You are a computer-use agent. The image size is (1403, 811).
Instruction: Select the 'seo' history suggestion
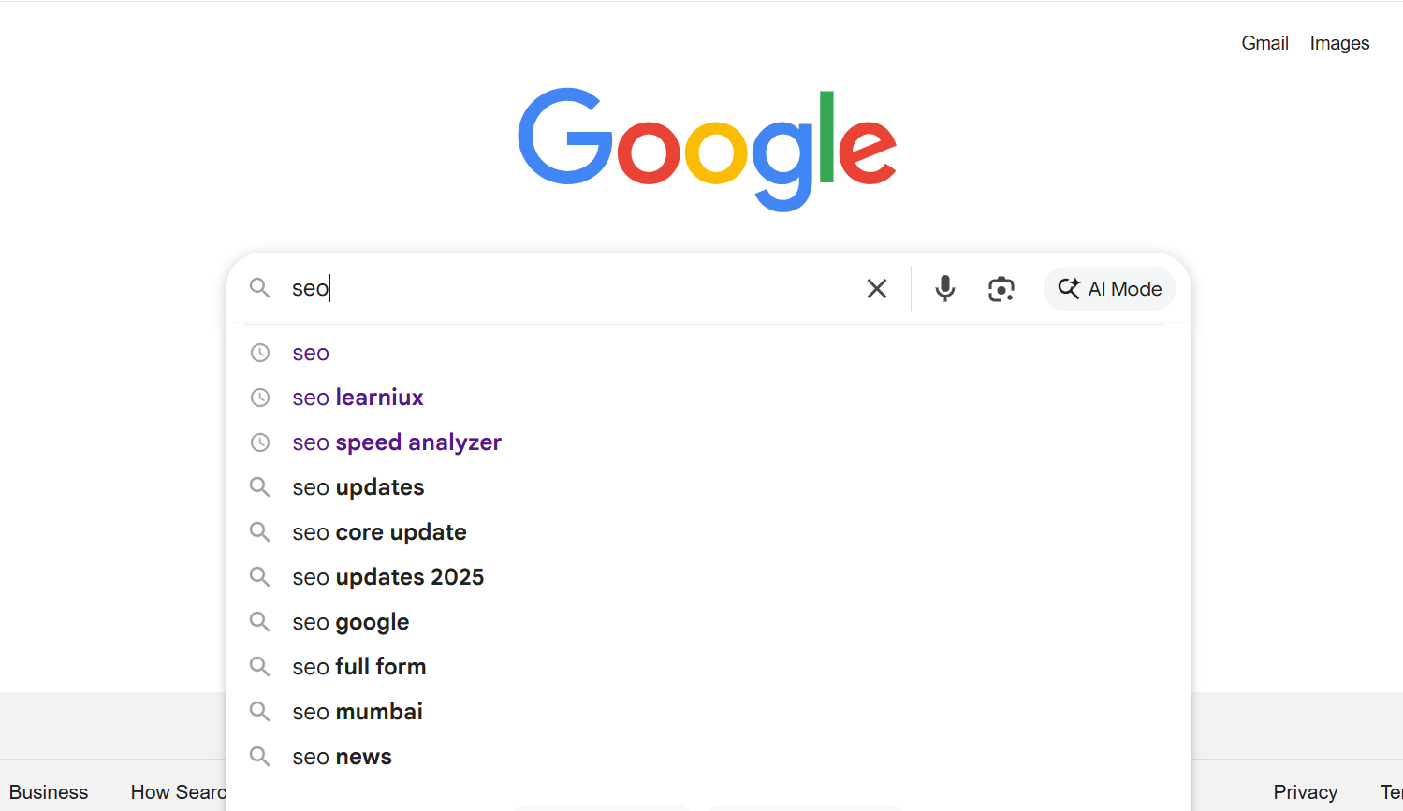point(311,353)
